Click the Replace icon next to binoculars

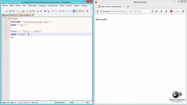pyautogui.click(x=48, y=11)
